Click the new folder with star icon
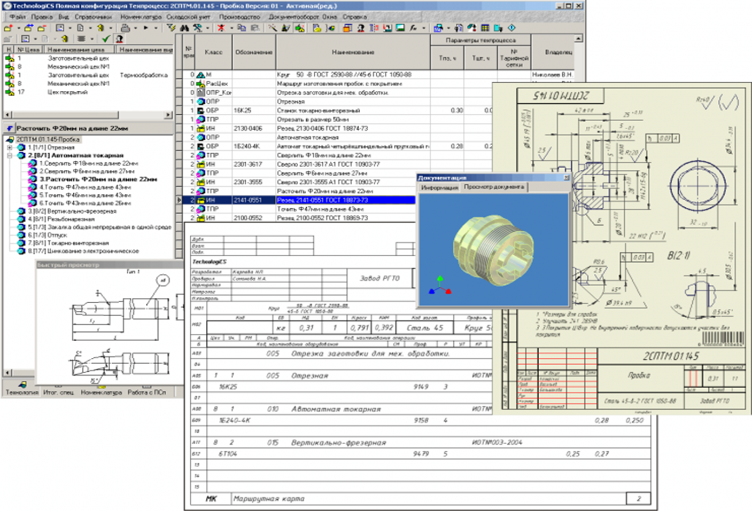 (x=8, y=28)
